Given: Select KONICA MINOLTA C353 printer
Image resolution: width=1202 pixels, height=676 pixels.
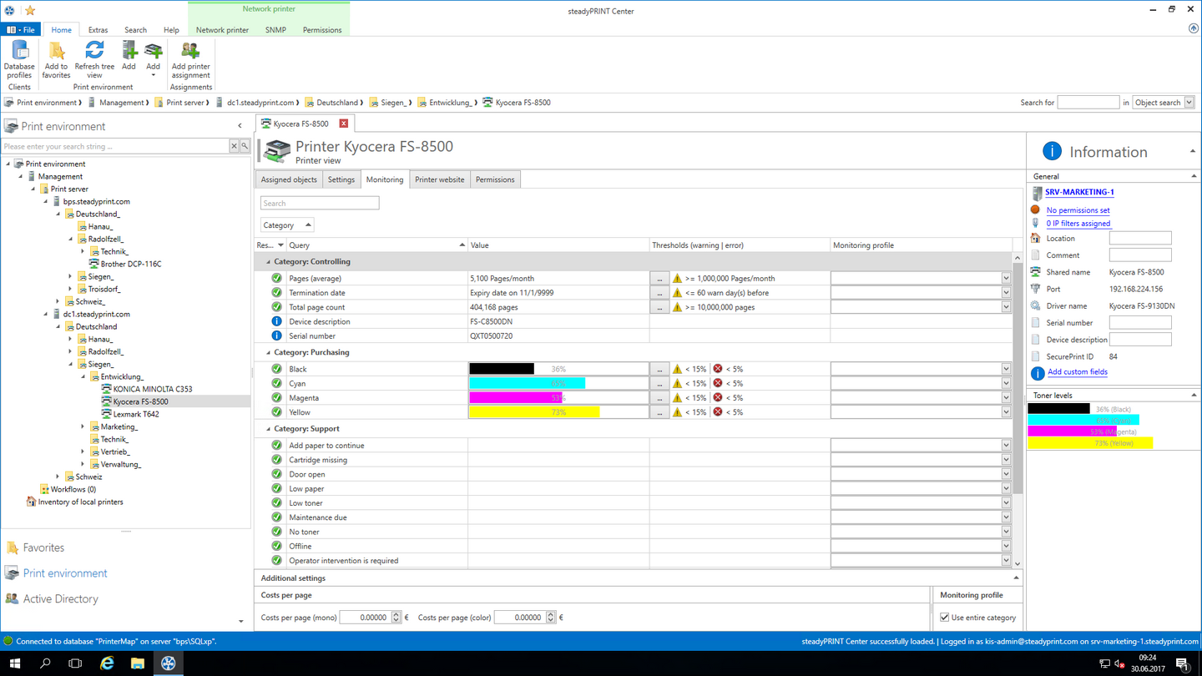Looking at the screenshot, I should tap(153, 389).
